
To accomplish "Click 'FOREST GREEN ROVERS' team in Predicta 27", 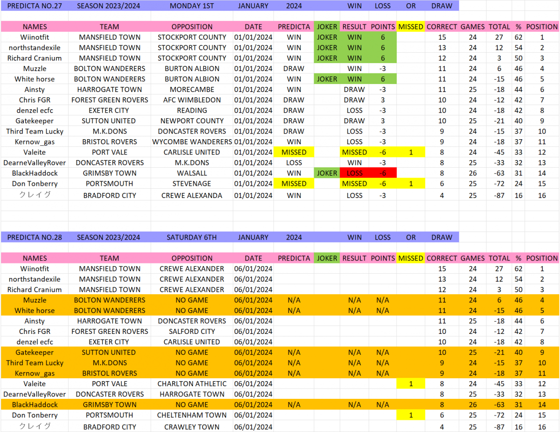I will pyautogui.click(x=110, y=100).
